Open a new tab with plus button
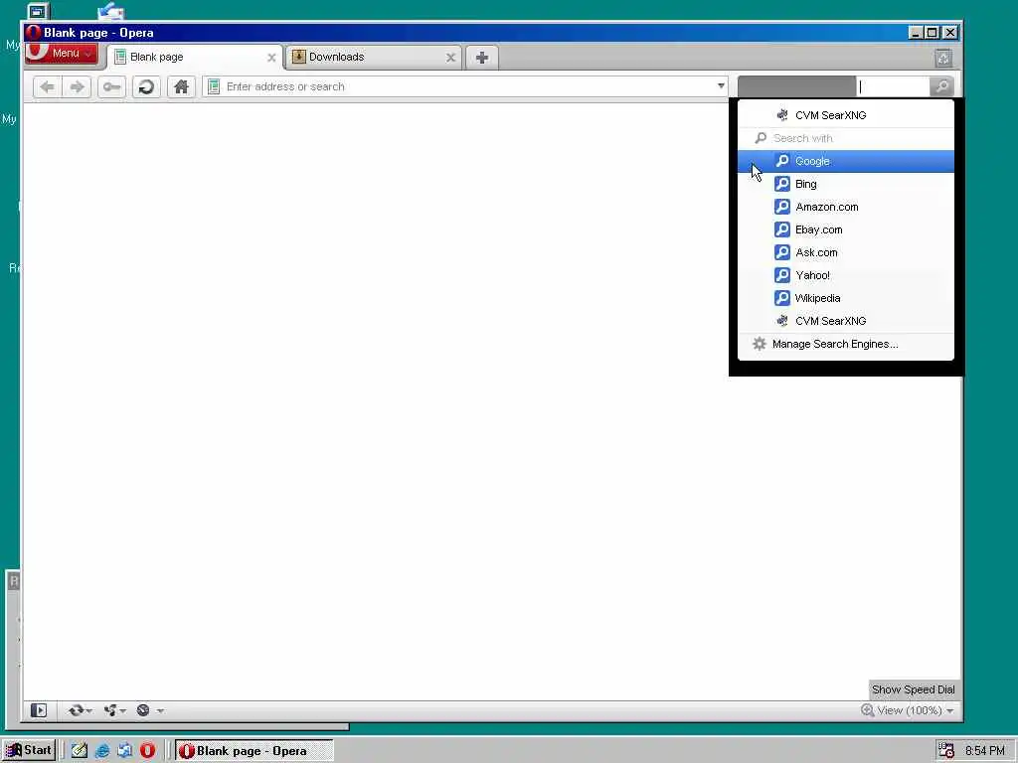Screen dimensions: 1018x763 click(482, 58)
